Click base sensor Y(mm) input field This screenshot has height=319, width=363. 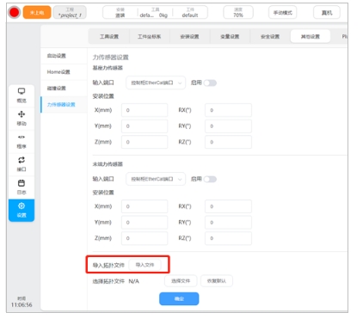click(x=145, y=126)
